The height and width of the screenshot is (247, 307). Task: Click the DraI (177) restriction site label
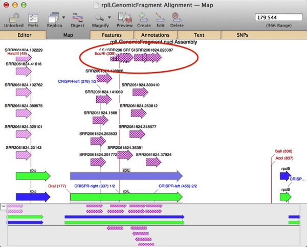click(58, 186)
